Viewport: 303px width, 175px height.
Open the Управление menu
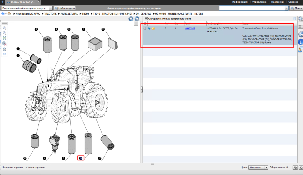(259, 2)
